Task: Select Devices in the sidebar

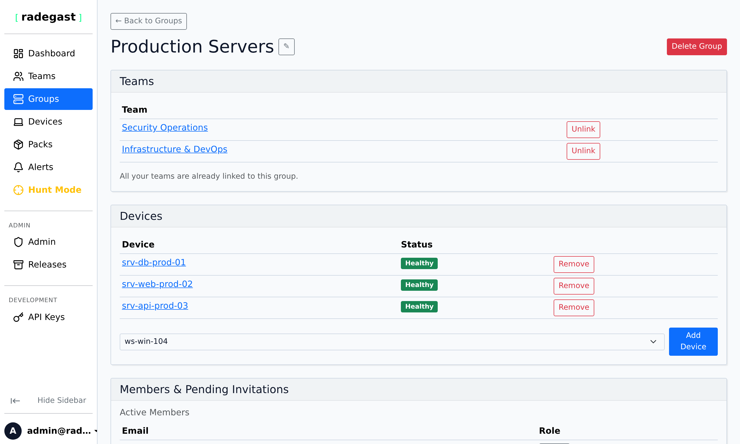Action: 48,122
